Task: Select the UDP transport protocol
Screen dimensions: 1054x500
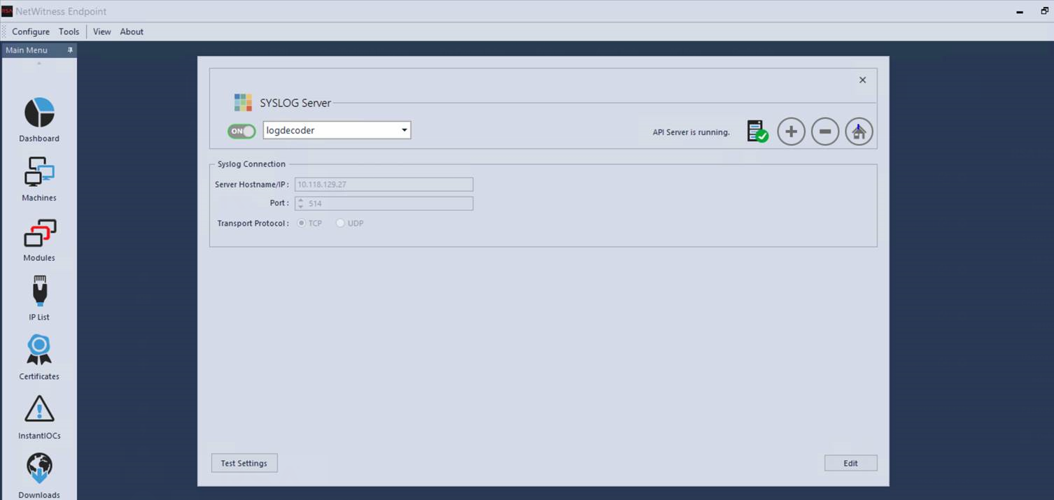Action: [341, 223]
